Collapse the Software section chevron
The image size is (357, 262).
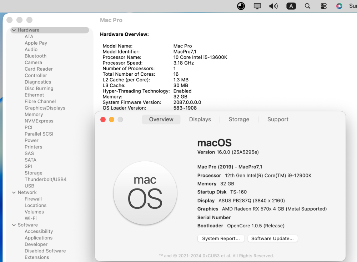click(x=14, y=225)
